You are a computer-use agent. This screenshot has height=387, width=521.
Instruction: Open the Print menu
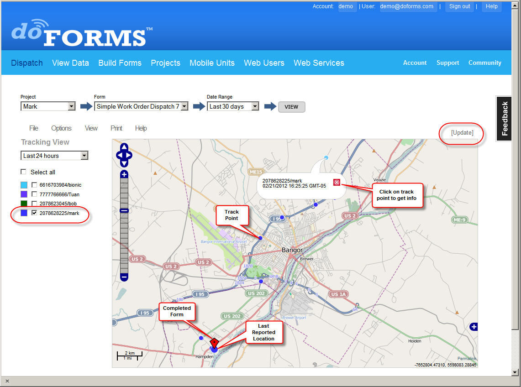[116, 128]
